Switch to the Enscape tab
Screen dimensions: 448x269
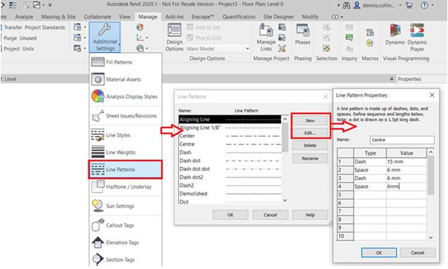pyautogui.click(x=203, y=17)
